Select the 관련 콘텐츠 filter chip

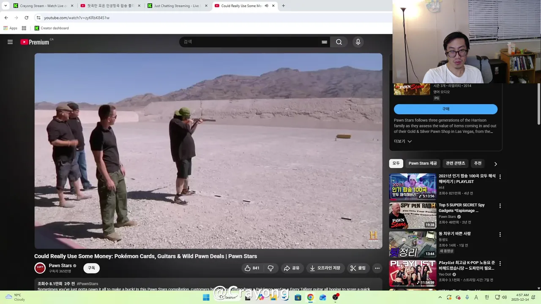[456, 163]
